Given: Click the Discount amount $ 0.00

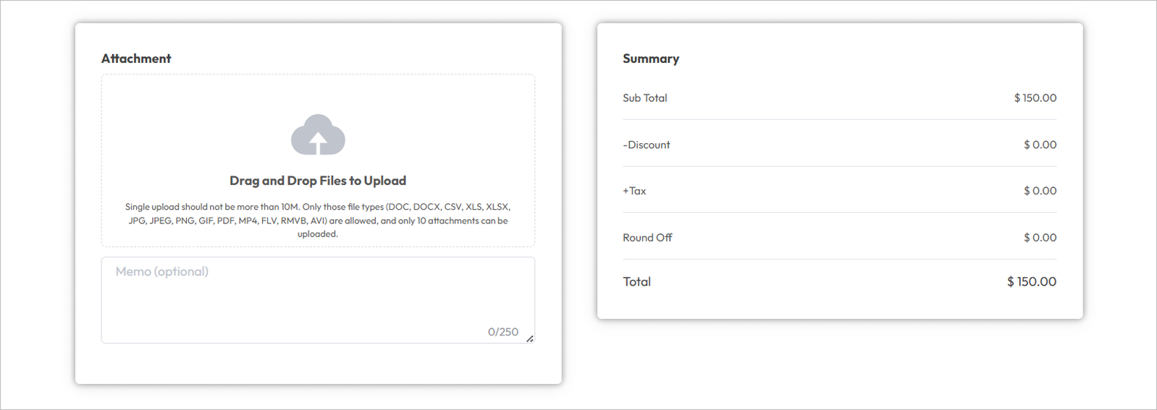Looking at the screenshot, I should (x=1040, y=145).
